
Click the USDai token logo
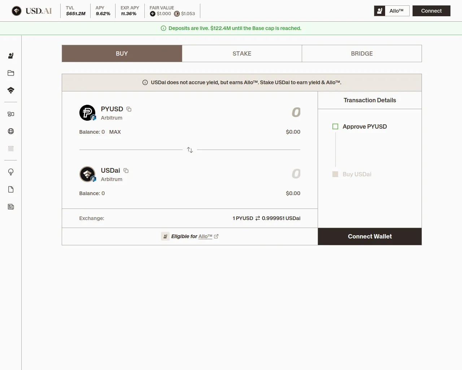(x=88, y=174)
